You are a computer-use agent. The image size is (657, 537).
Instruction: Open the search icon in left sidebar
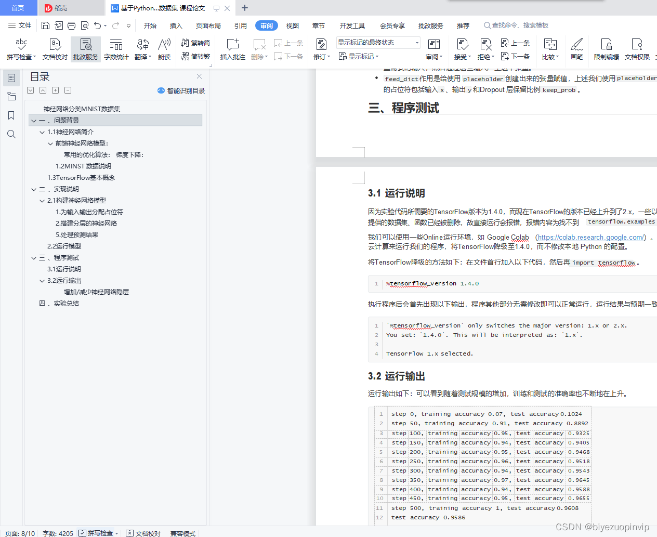[x=11, y=134]
